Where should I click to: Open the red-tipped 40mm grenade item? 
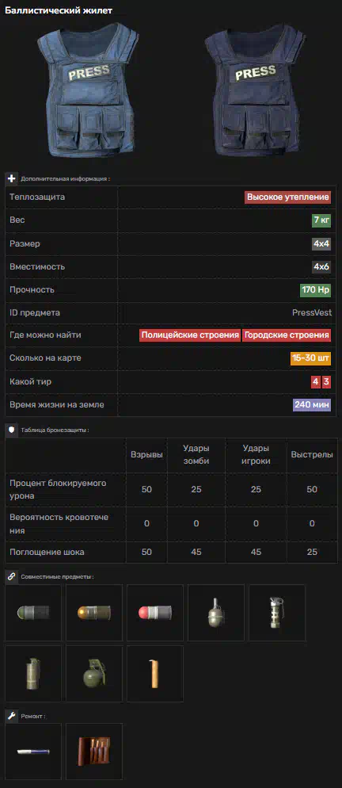pos(155,613)
